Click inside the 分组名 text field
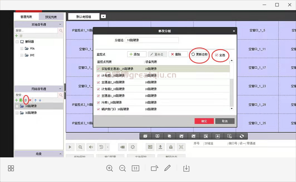296x182 pixels. 152,40
